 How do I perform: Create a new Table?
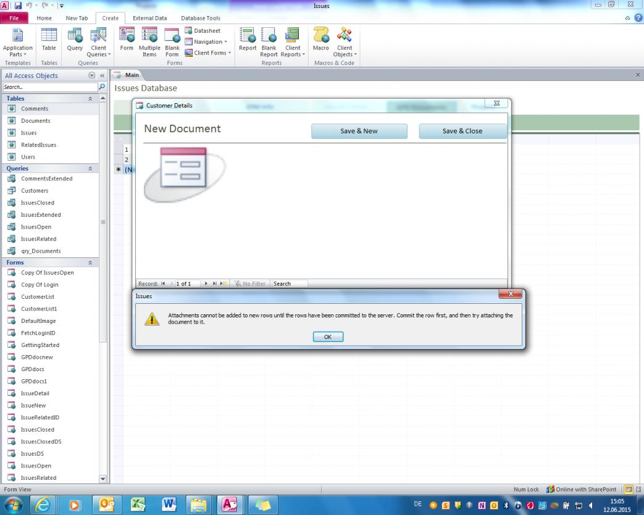click(x=49, y=40)
